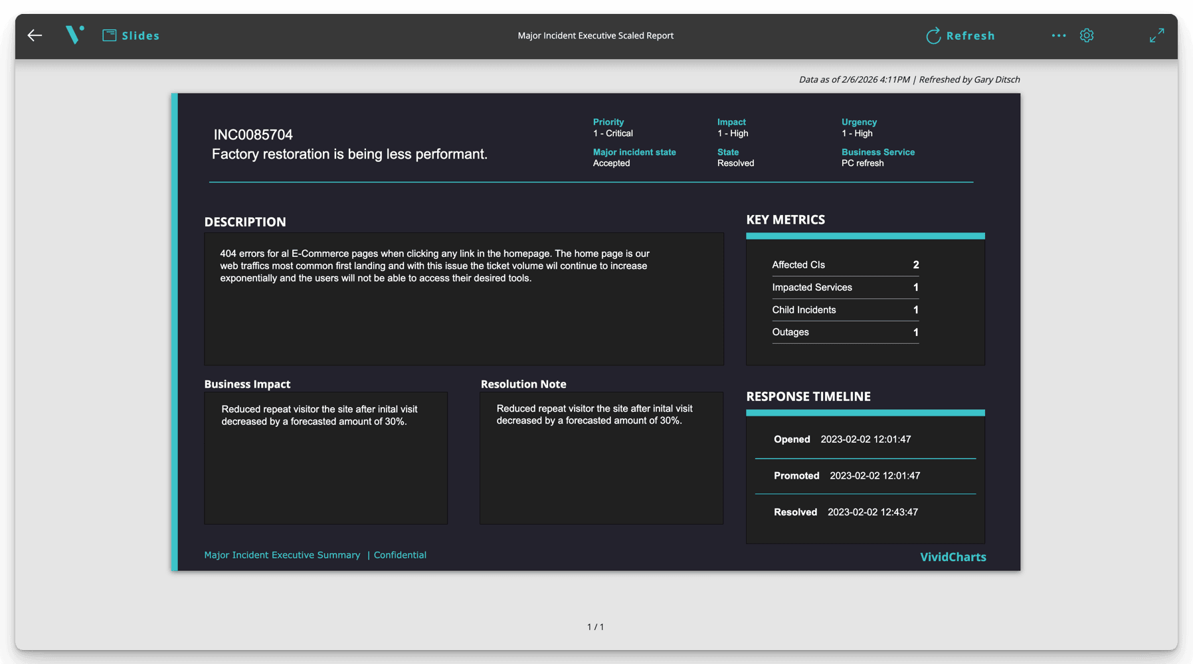The image size is (1193, 664).
Task: Click the KEY METRICS heading
Action: point(785,220)
